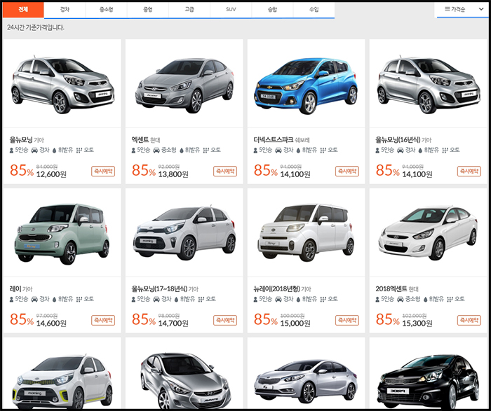
Task: Click the 올뉴모닝 기아 title
Action: coord(27,140)
